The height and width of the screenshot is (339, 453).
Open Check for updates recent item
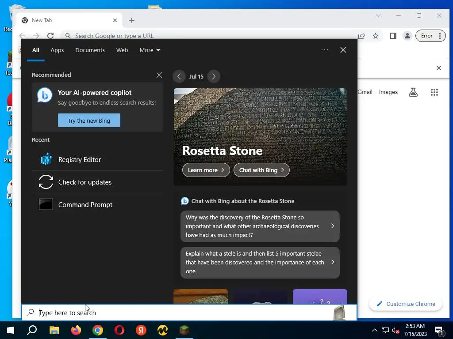coord(97,182)
